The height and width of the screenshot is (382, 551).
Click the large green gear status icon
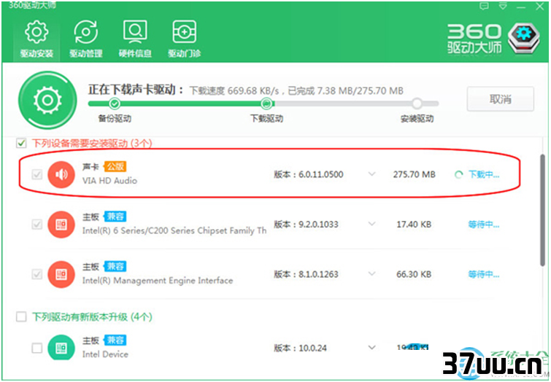coord(47,100)
